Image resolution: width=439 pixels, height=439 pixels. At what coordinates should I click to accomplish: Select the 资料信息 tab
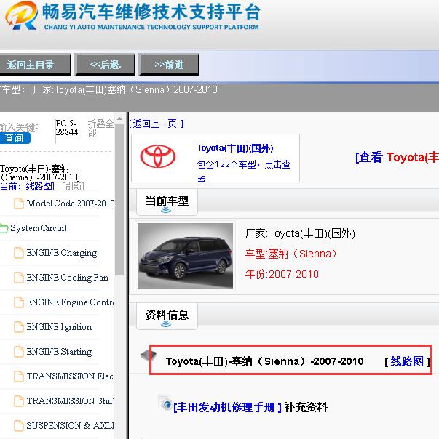[167, 316]
